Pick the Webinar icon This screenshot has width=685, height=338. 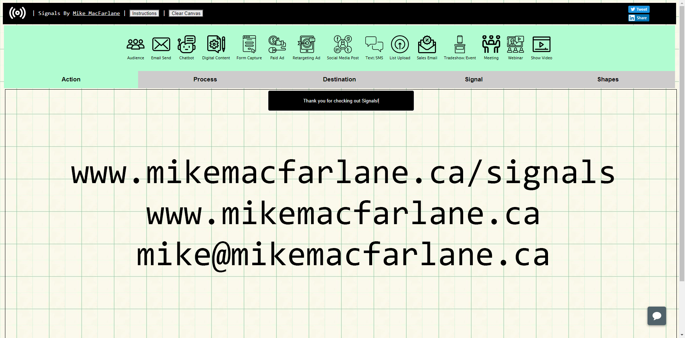[x=516, y=44]
